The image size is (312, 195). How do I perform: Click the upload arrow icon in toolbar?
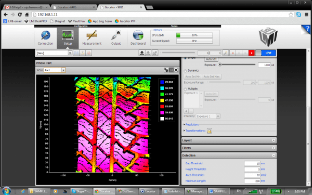coord(141,53)
